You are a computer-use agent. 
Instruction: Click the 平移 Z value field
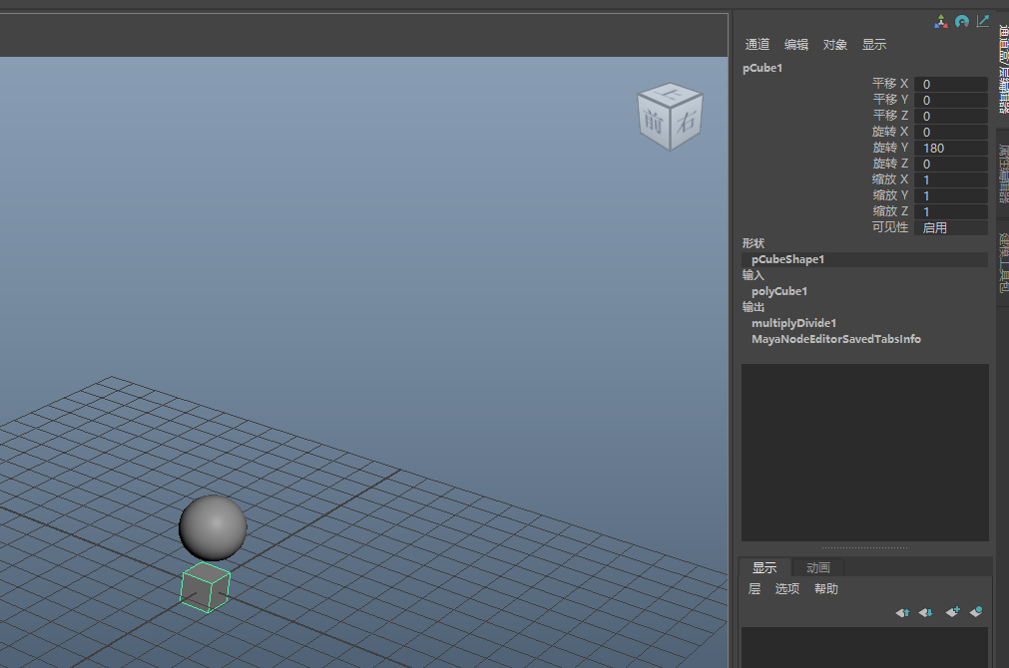pyautogui.click(x=950, y=117)
